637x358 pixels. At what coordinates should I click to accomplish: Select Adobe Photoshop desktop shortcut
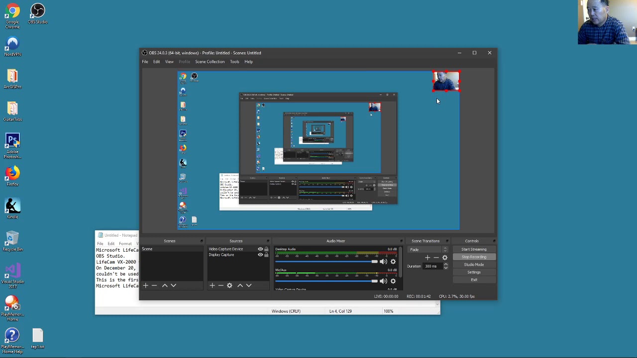coord(12,146)
